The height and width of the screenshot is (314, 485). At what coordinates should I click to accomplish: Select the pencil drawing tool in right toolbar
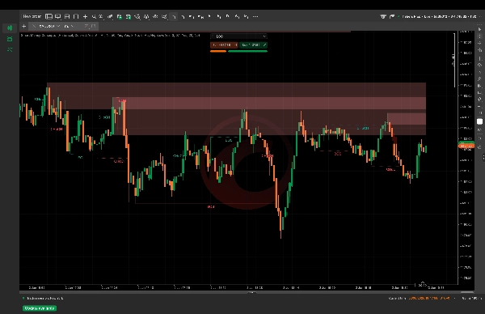pyautogui.click(x=479, y=79)
